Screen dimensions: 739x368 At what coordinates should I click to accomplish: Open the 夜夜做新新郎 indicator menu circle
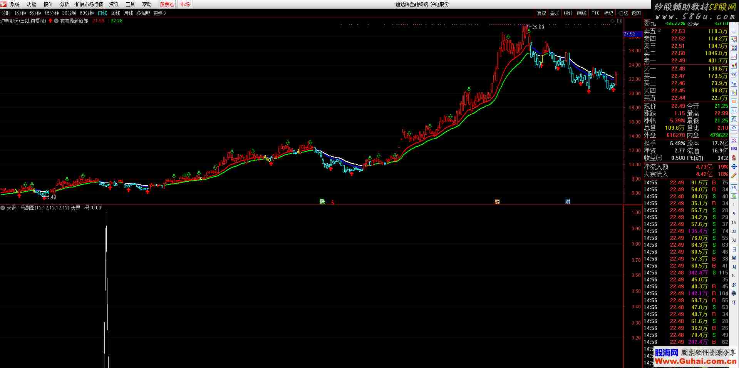coord(56,21)
